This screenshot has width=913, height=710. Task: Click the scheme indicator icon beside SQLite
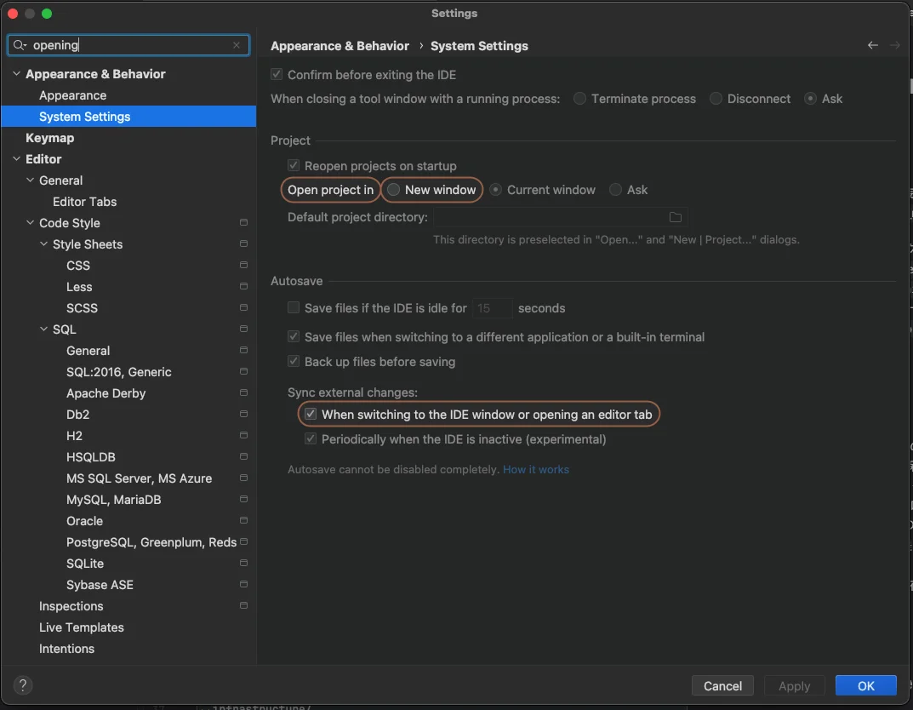click(243, 563)
